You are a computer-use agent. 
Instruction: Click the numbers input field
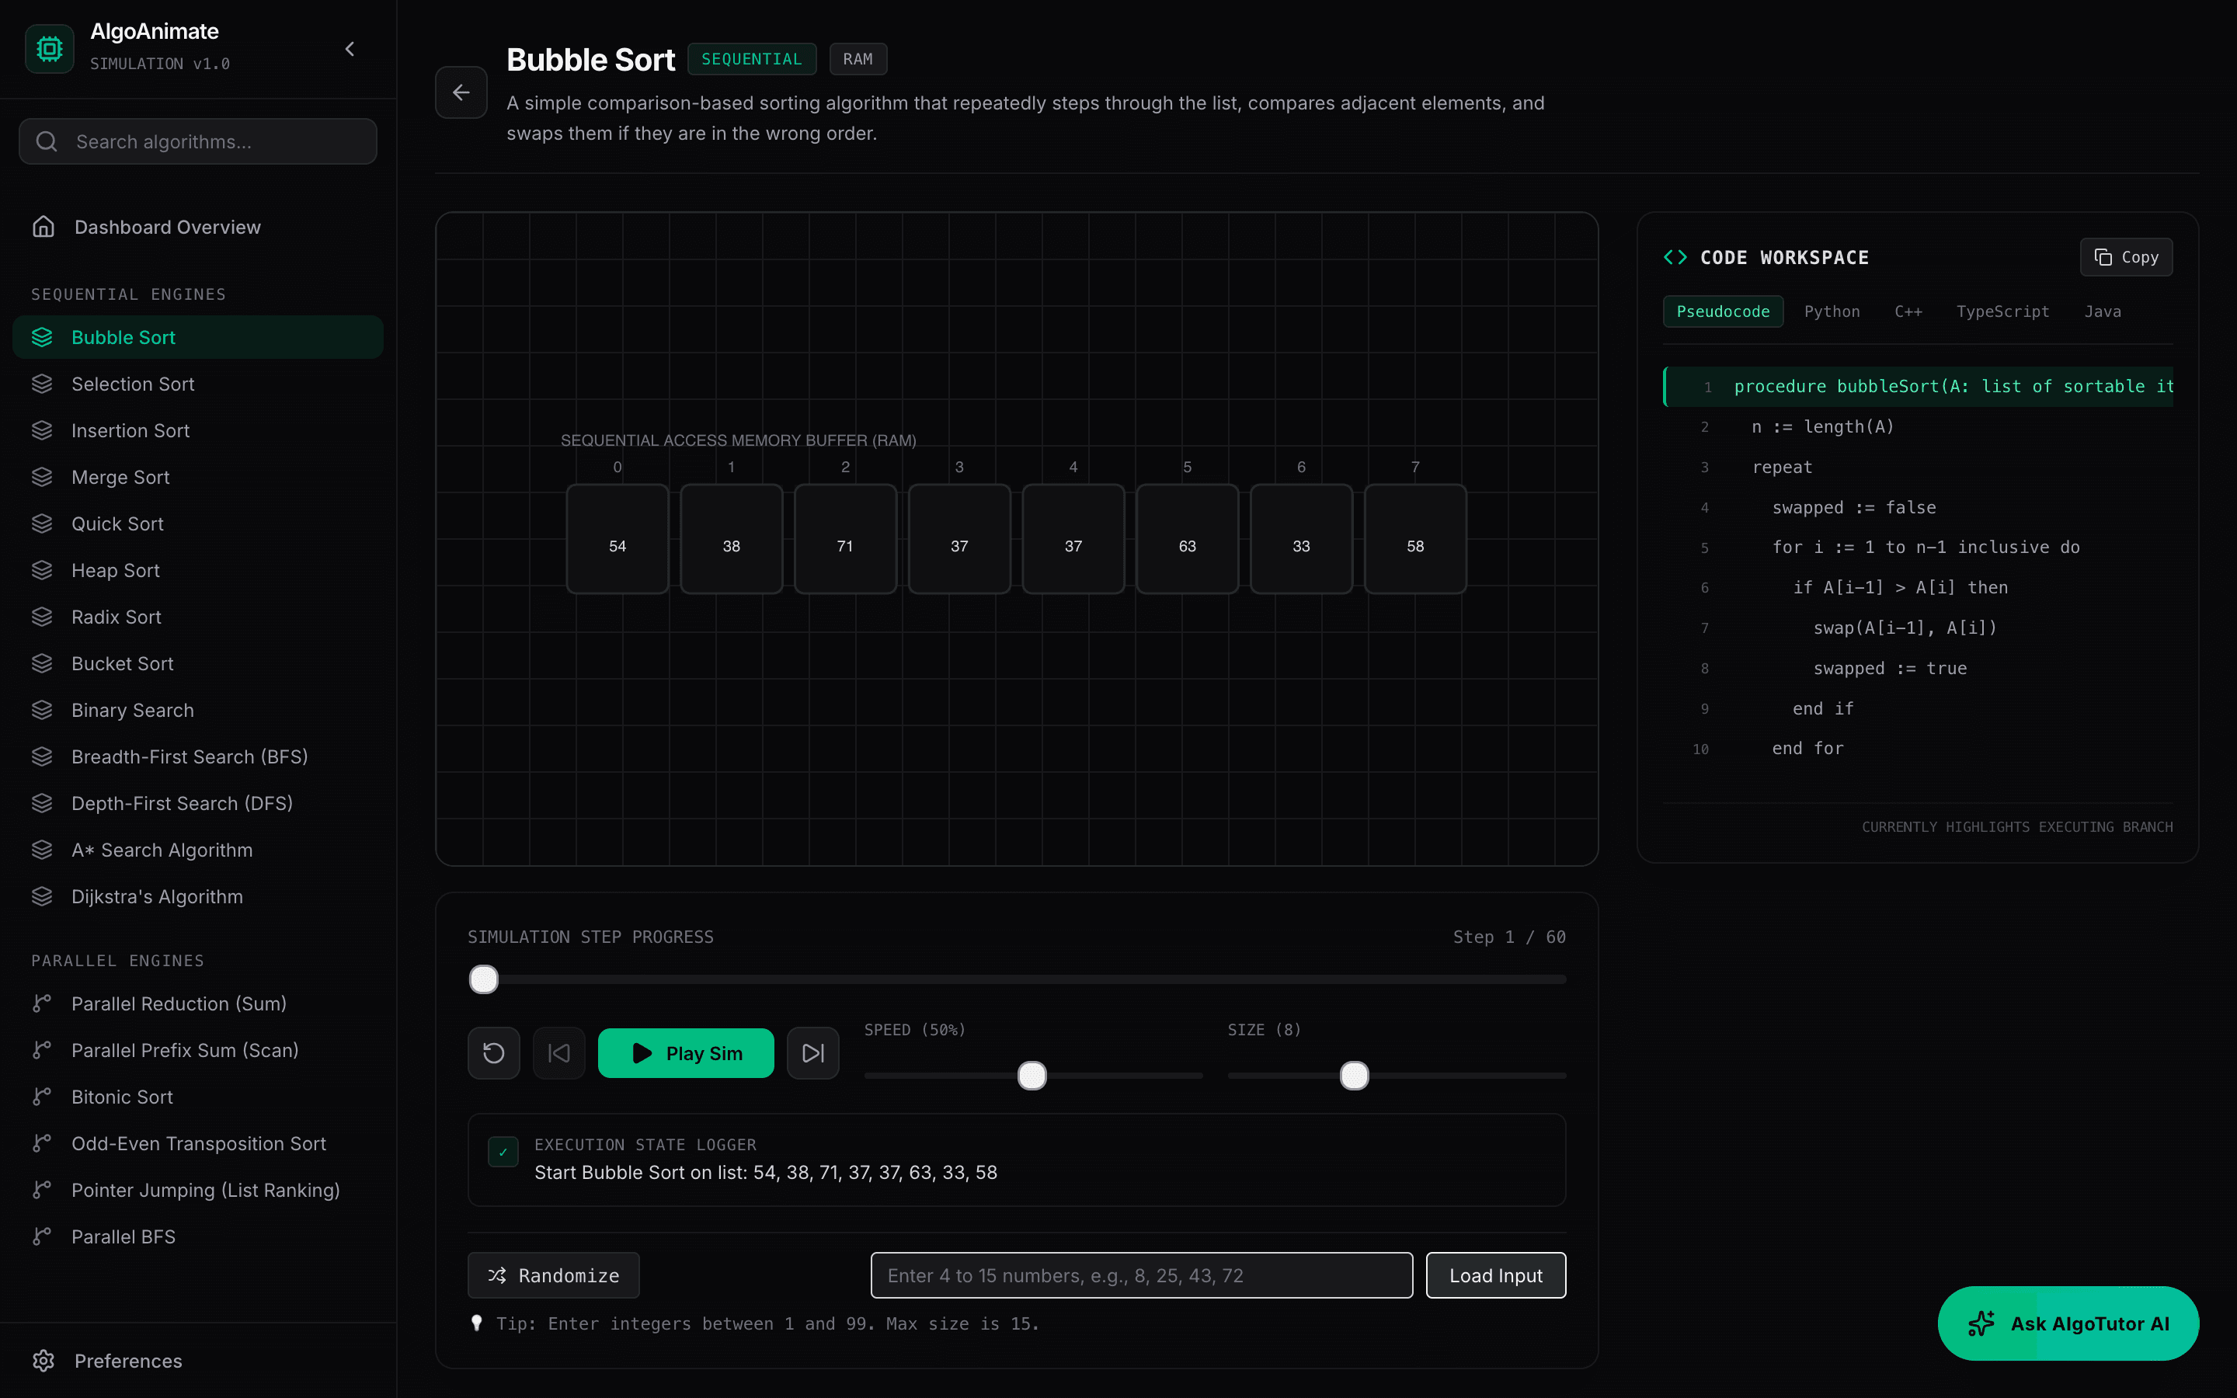pos(1142,1275)
